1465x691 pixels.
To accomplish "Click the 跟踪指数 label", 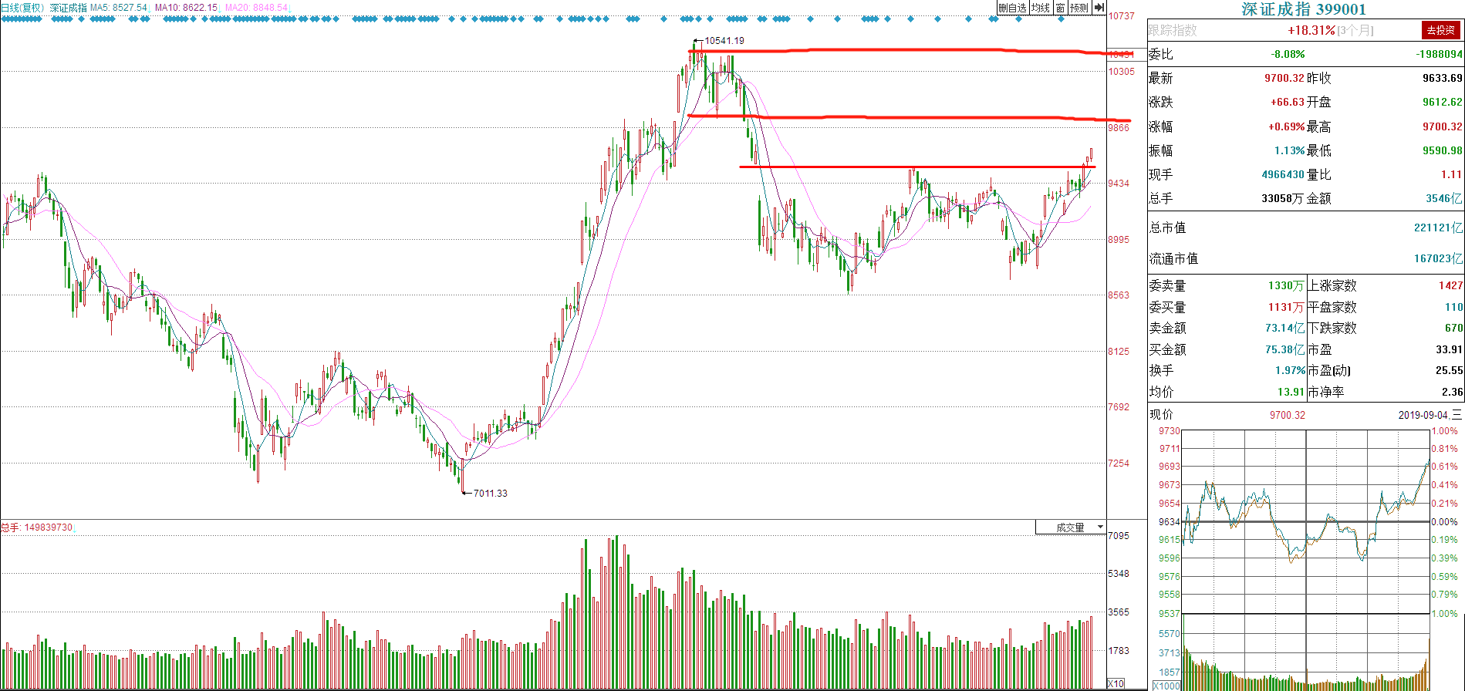I will click(x=1173, y=30).
